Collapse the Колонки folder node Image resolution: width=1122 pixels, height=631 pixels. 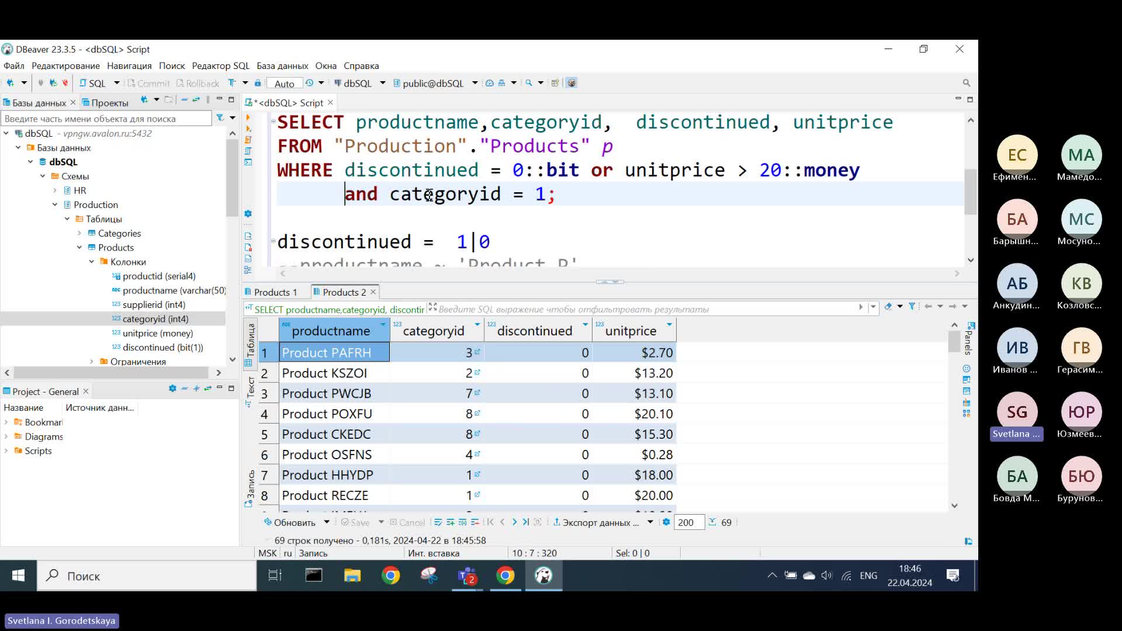pos(92,262)
